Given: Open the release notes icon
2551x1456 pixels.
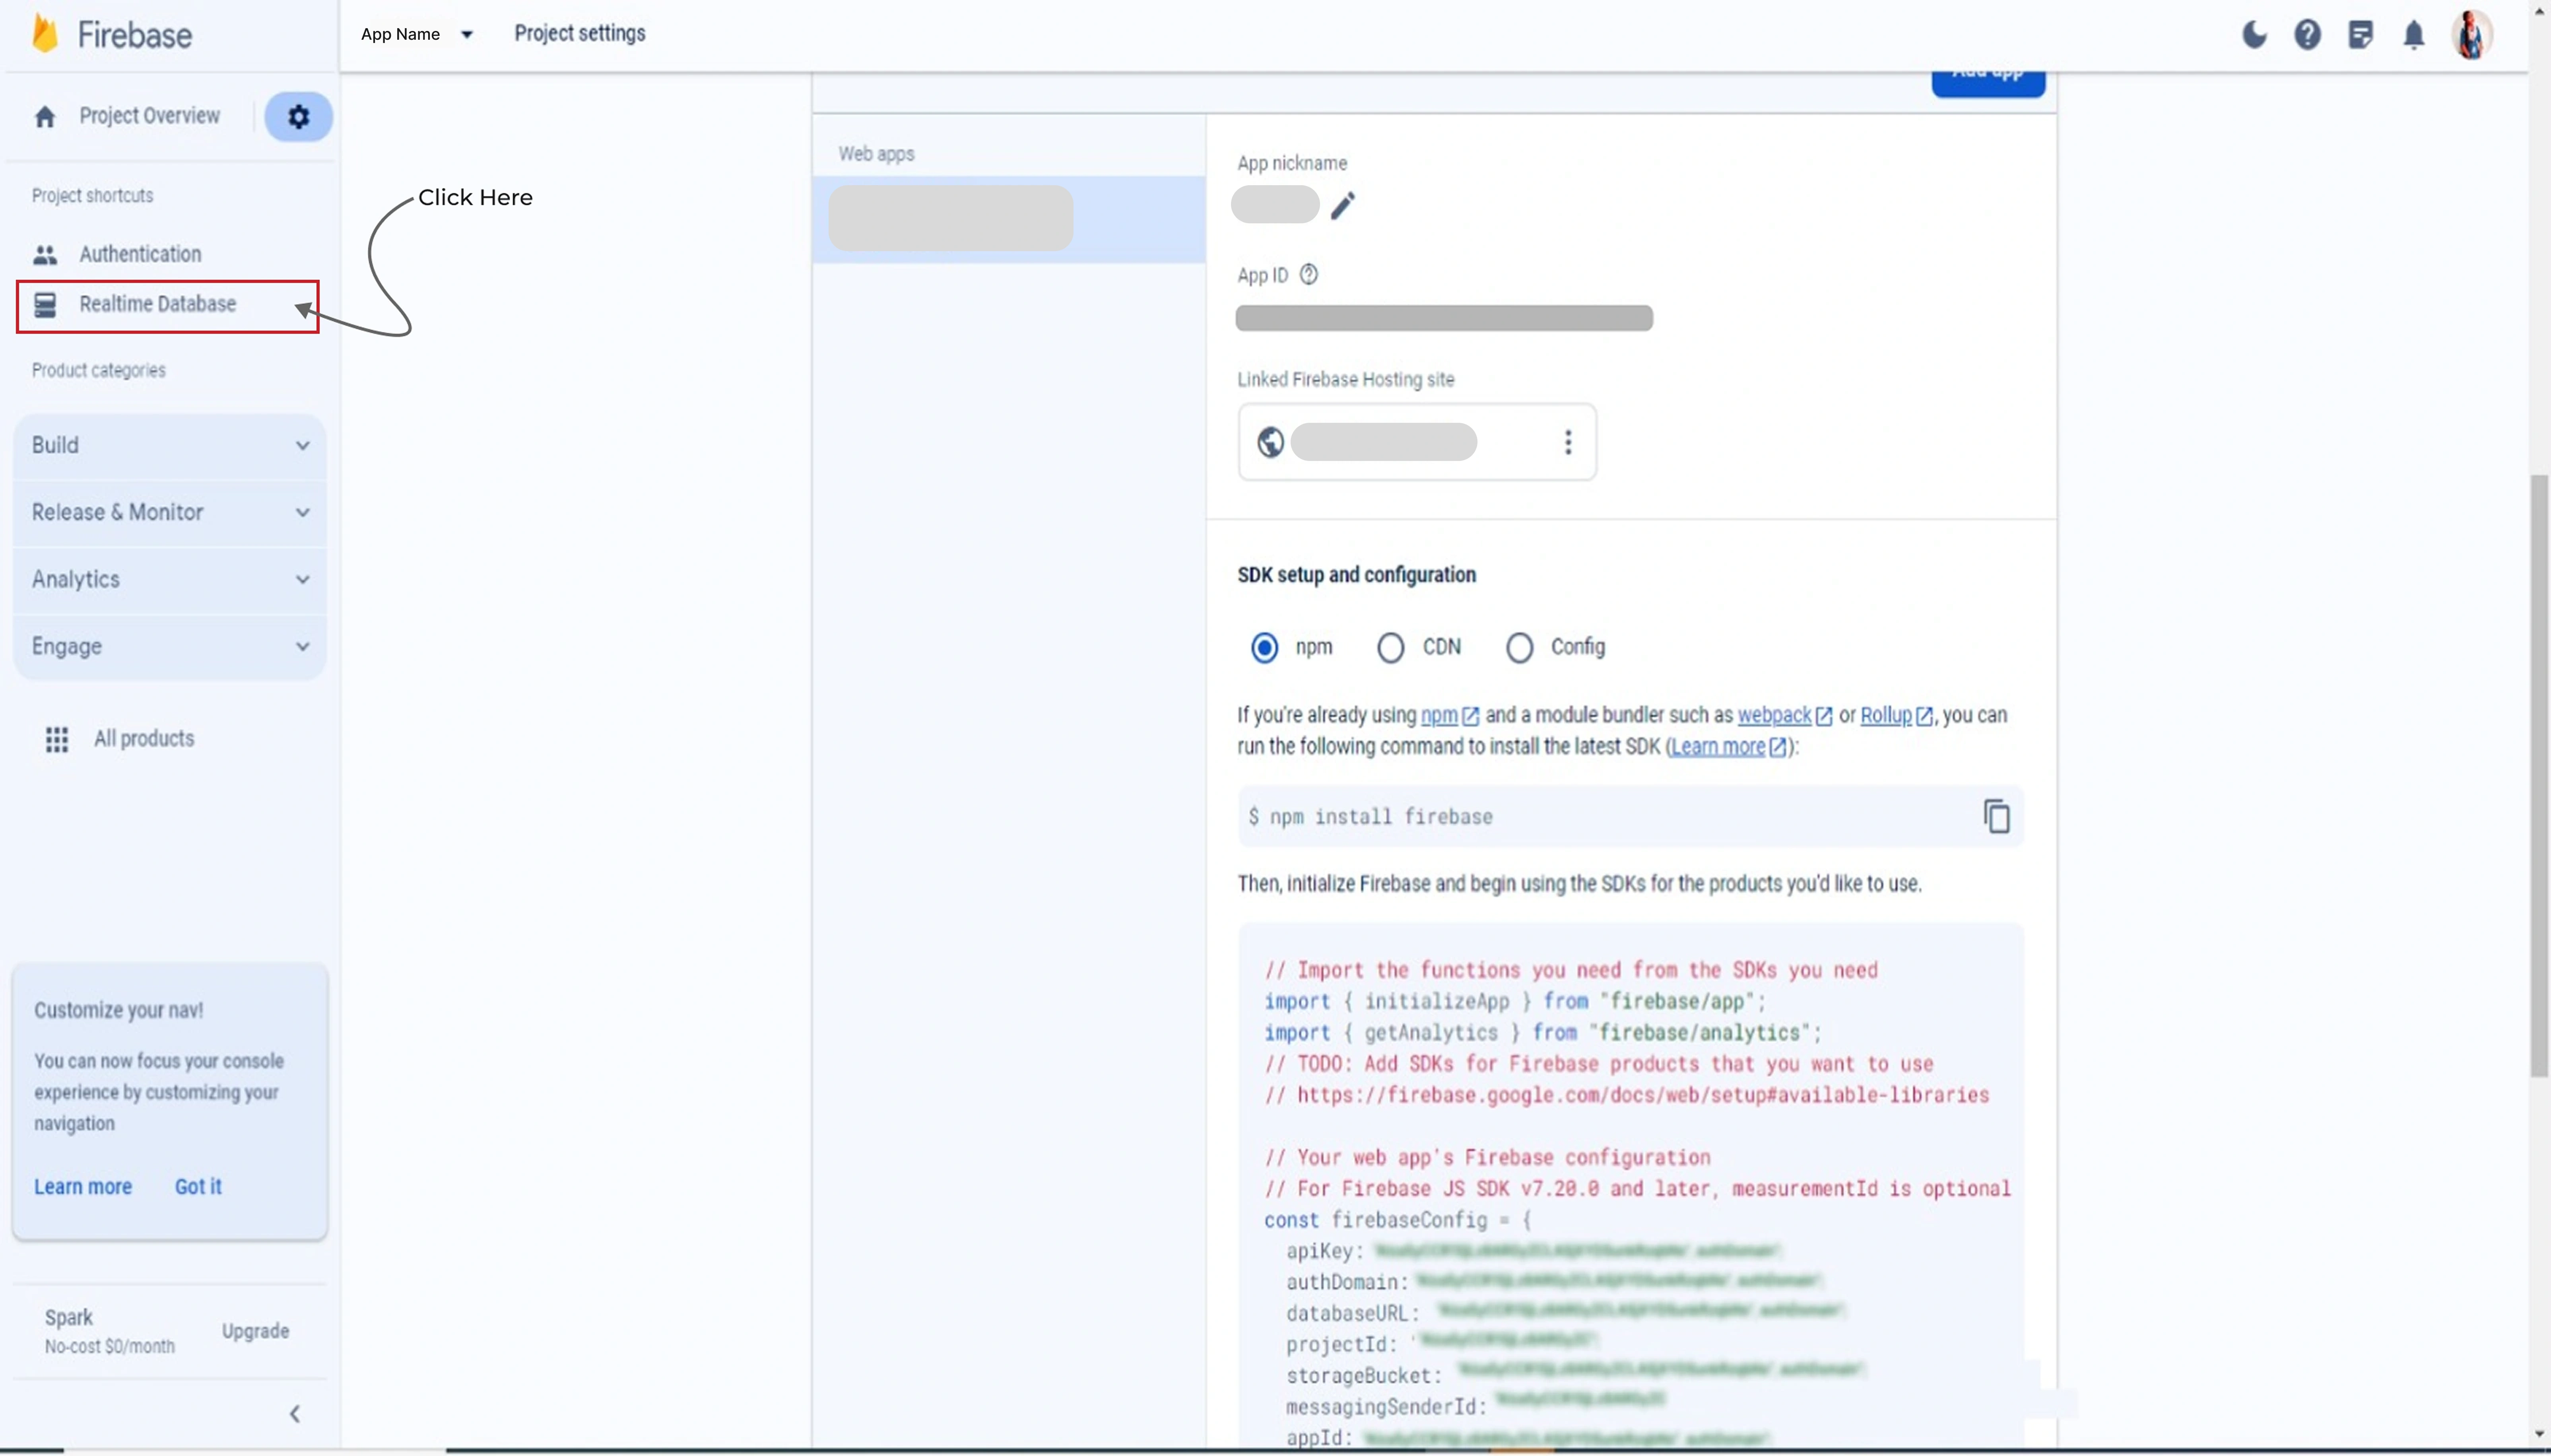Looking at the screenshot, I should (x=2361, y=35).
